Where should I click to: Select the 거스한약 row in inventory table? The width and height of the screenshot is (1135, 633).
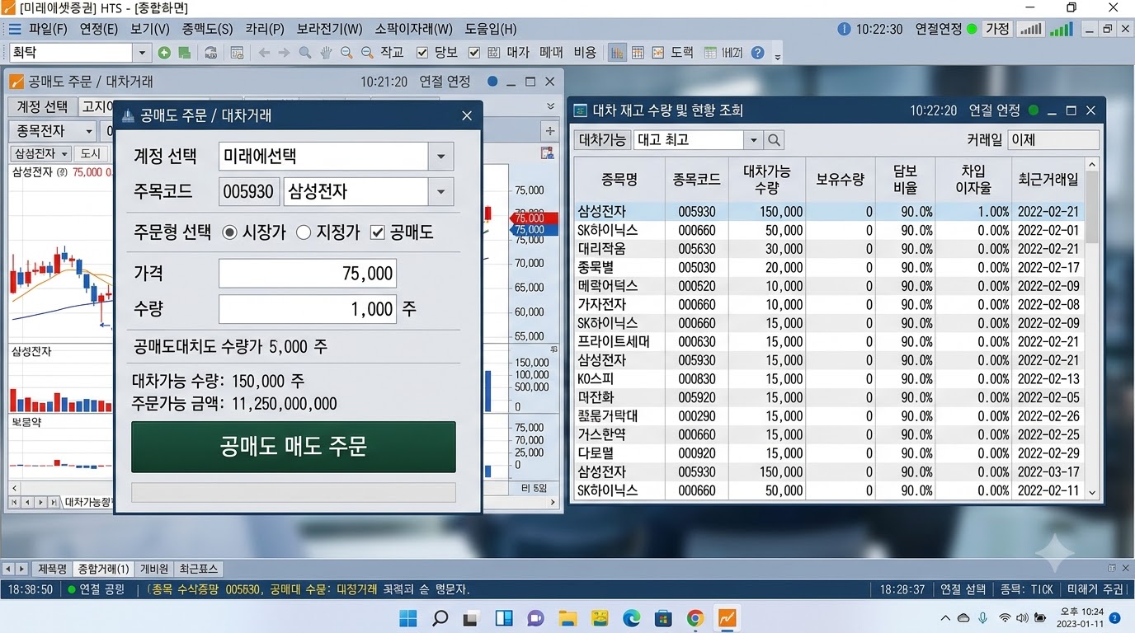point(828,434)
